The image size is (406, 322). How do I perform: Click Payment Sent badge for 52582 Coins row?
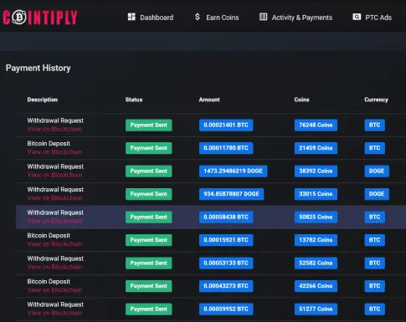point(149,263)
